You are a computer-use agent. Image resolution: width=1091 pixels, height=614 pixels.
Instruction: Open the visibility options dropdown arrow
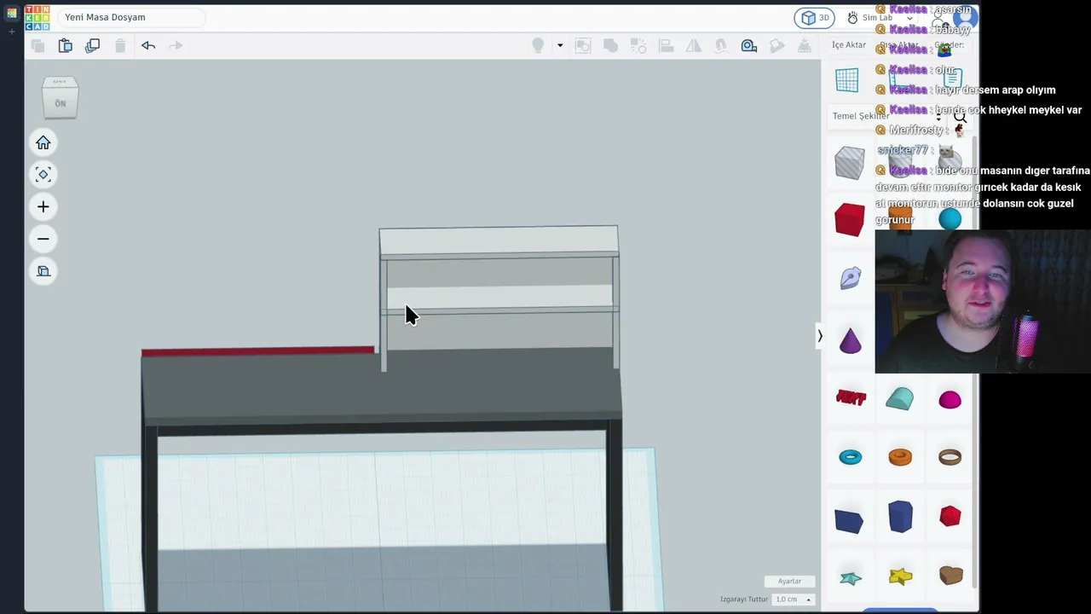click(x=560, y=45)
